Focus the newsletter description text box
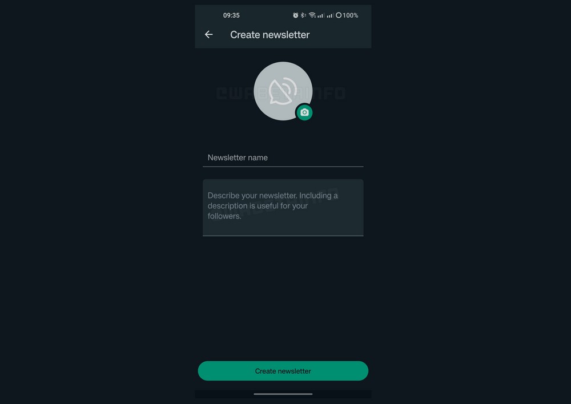Viewport: 571px width, 404px height. 283,208
